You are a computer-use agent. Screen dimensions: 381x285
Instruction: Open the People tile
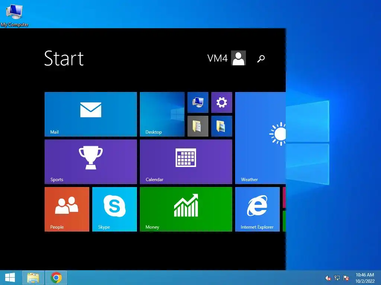coord(67,209)
